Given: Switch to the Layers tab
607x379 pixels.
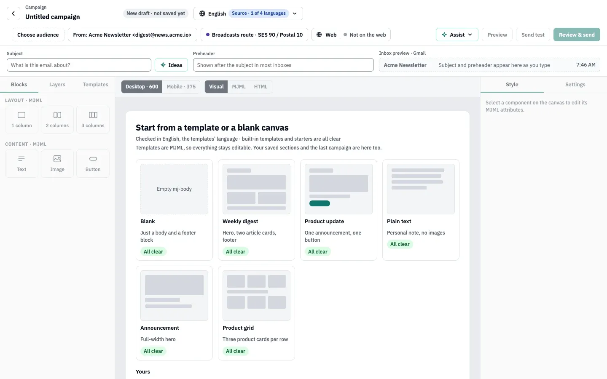Looking at the screenshot, I should (57, 85).
